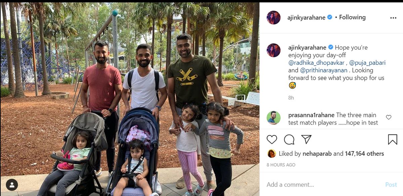Screen dimensions: 403x196
Task: Like prasanna1rahane's comment heart
Action: [x=389, y=117]
